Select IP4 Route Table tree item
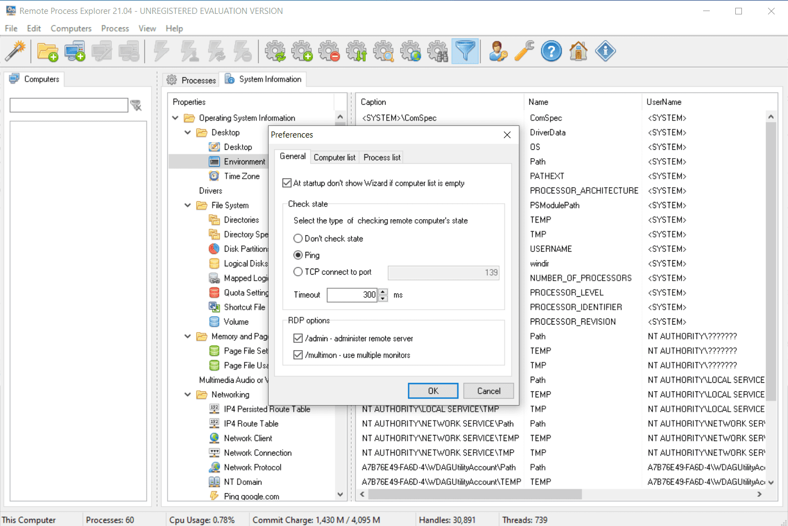This screenshot has width=788, height=526. coord(251,424)
